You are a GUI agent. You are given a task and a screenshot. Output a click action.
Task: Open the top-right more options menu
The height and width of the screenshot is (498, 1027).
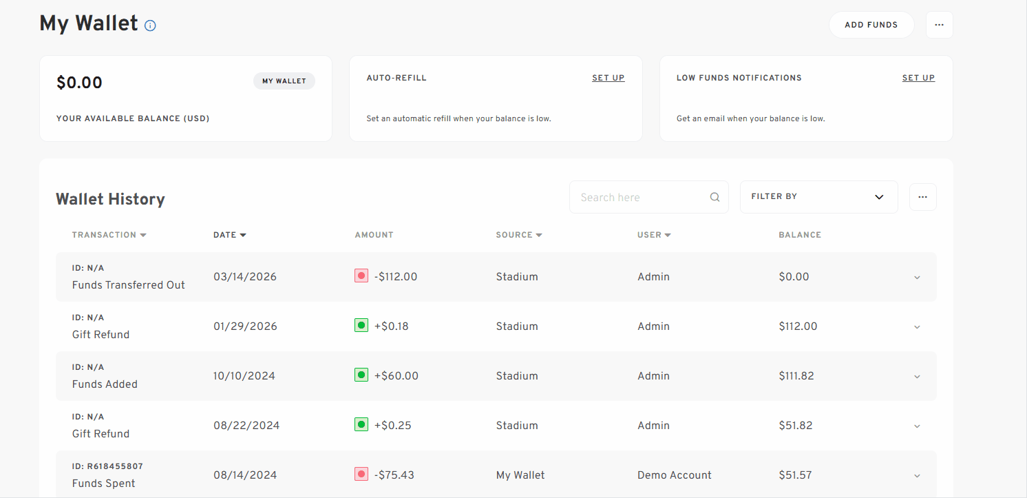click(939, 25)
